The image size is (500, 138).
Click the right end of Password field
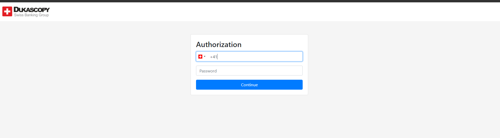(x=298, y=71)
